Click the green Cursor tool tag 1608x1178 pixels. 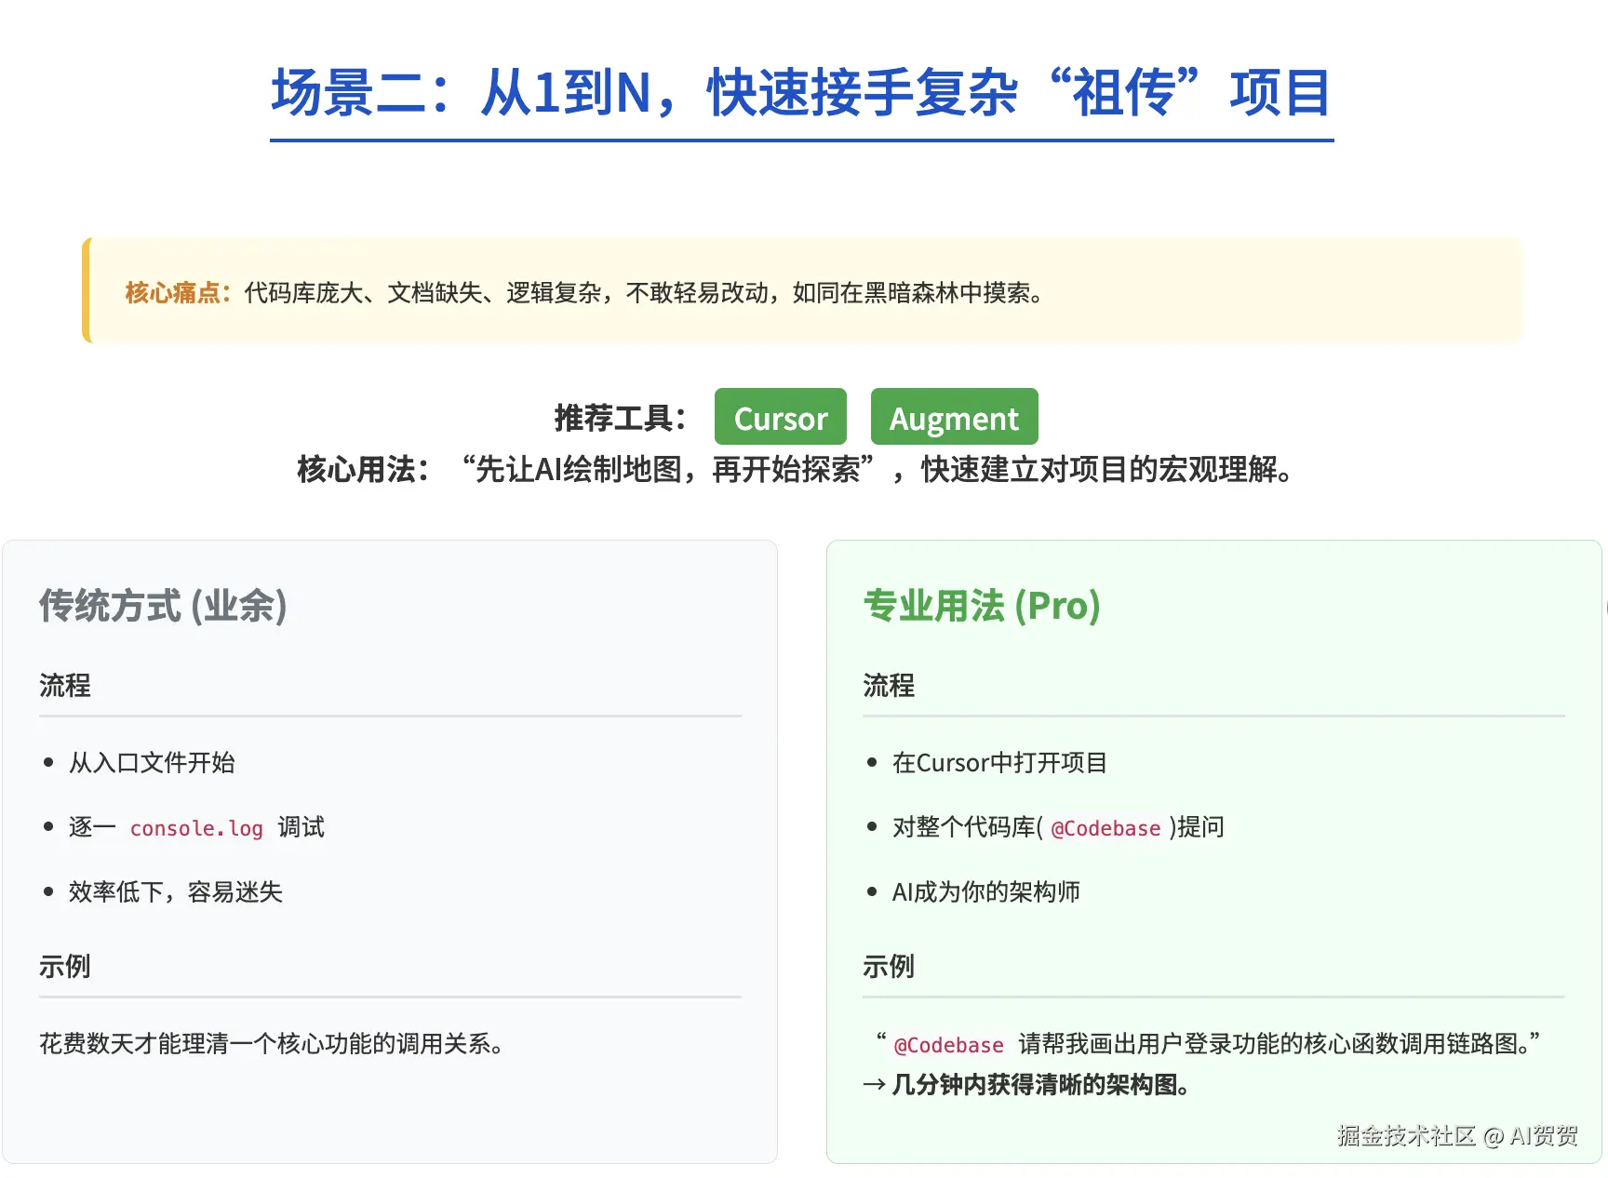[x=780, y=417]
